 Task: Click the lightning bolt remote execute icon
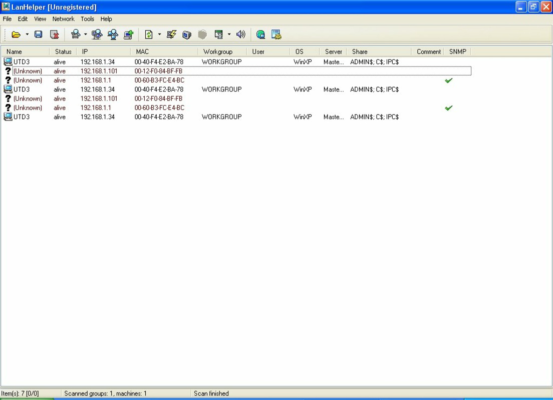(x=171, y=34)
